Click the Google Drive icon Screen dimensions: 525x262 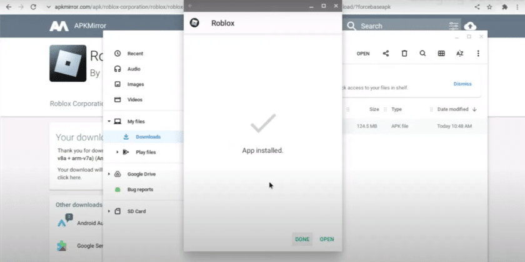pos(117,174)
